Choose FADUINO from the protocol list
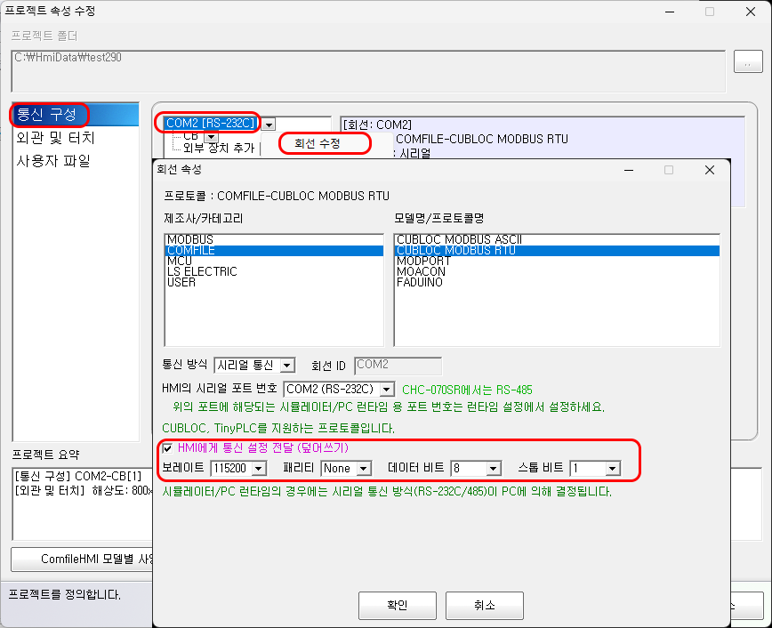The image size is (772, 628). 420,283
